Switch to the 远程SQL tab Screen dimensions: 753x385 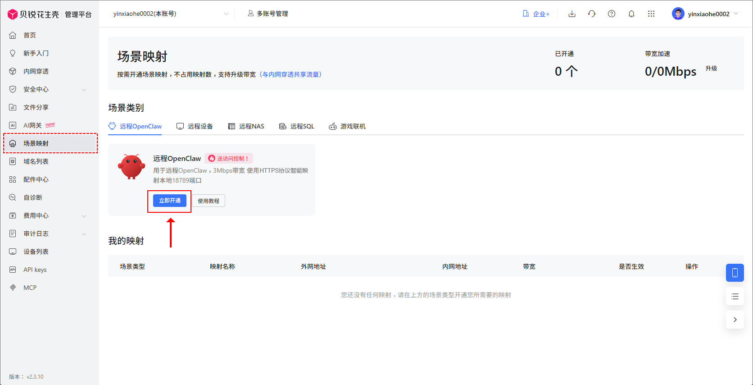click(297, 126)
